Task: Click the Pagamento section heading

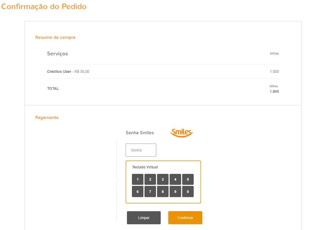Action: coord(47,117)
